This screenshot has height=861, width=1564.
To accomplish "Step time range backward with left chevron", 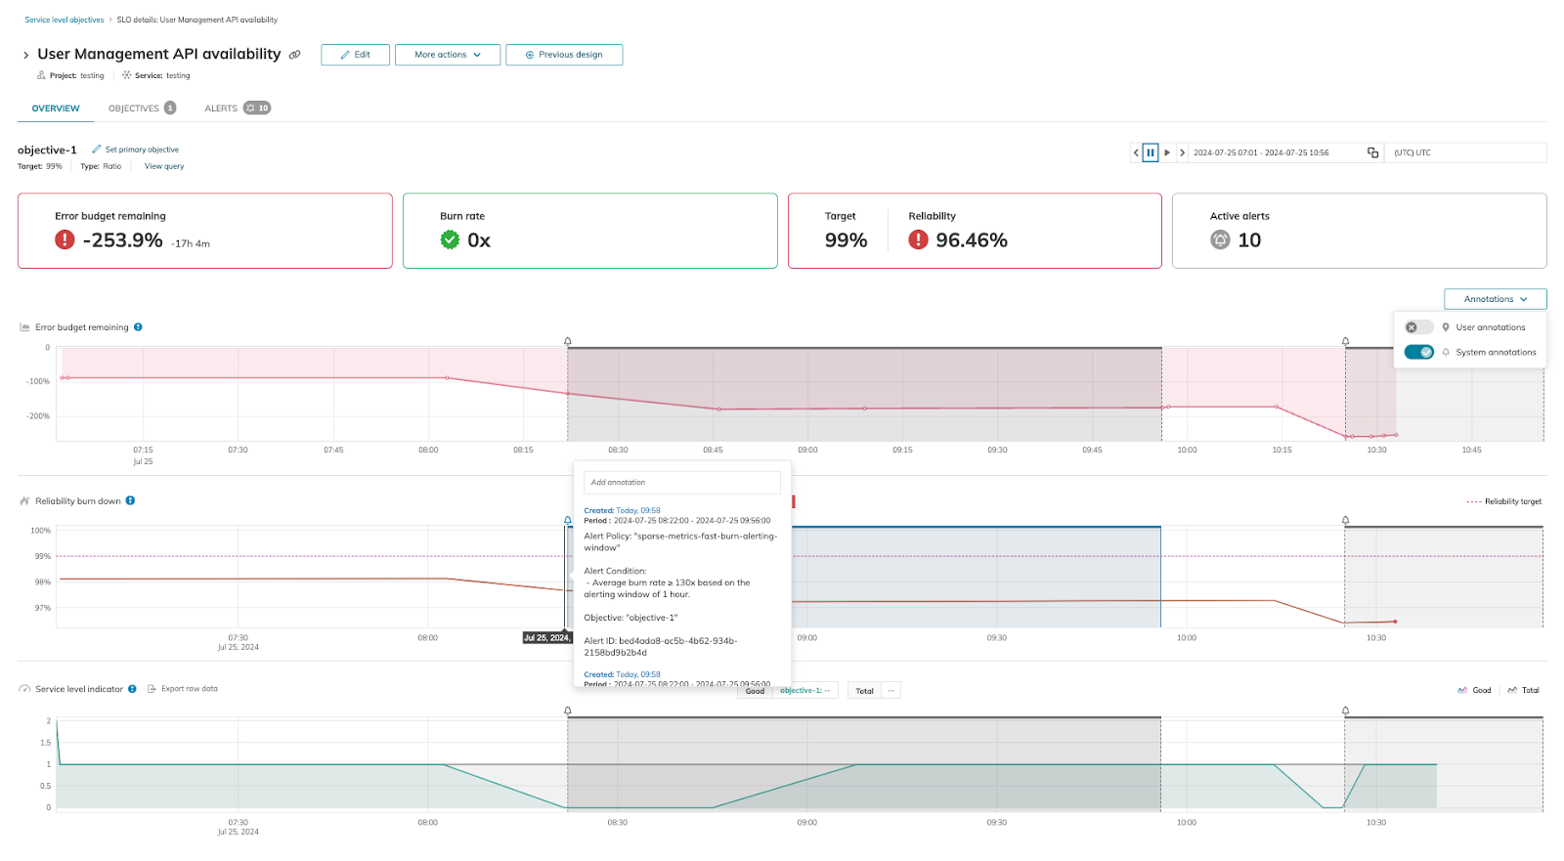I will coord(1136,152).
